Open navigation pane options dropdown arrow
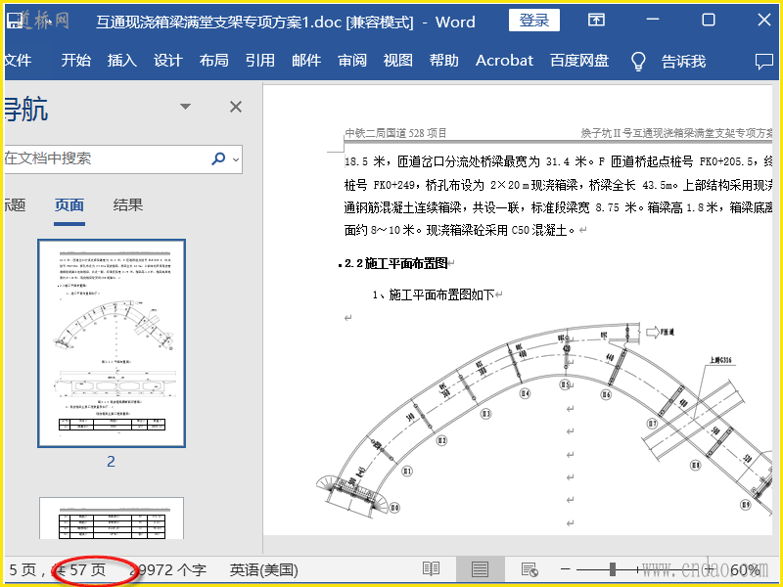Viewport: 783px width, 587px height. [x=185, y=107]
